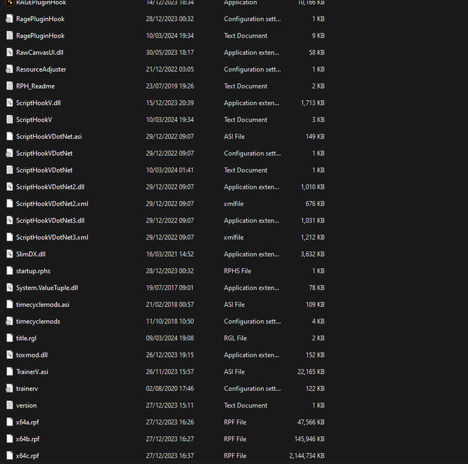The image size is (468, 464).
Task: Select the RPH_Readme file name
Action: 35,86
